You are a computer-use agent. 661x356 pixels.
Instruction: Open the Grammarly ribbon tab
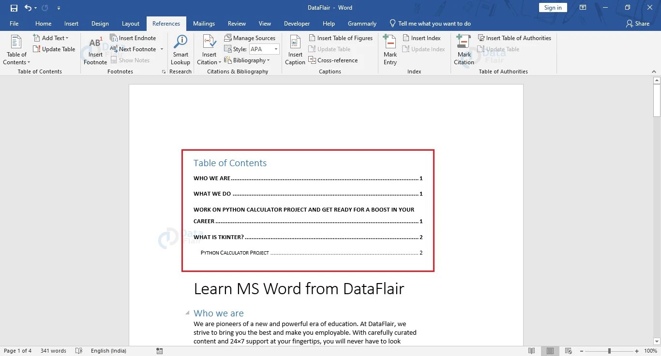click(362, 23)
